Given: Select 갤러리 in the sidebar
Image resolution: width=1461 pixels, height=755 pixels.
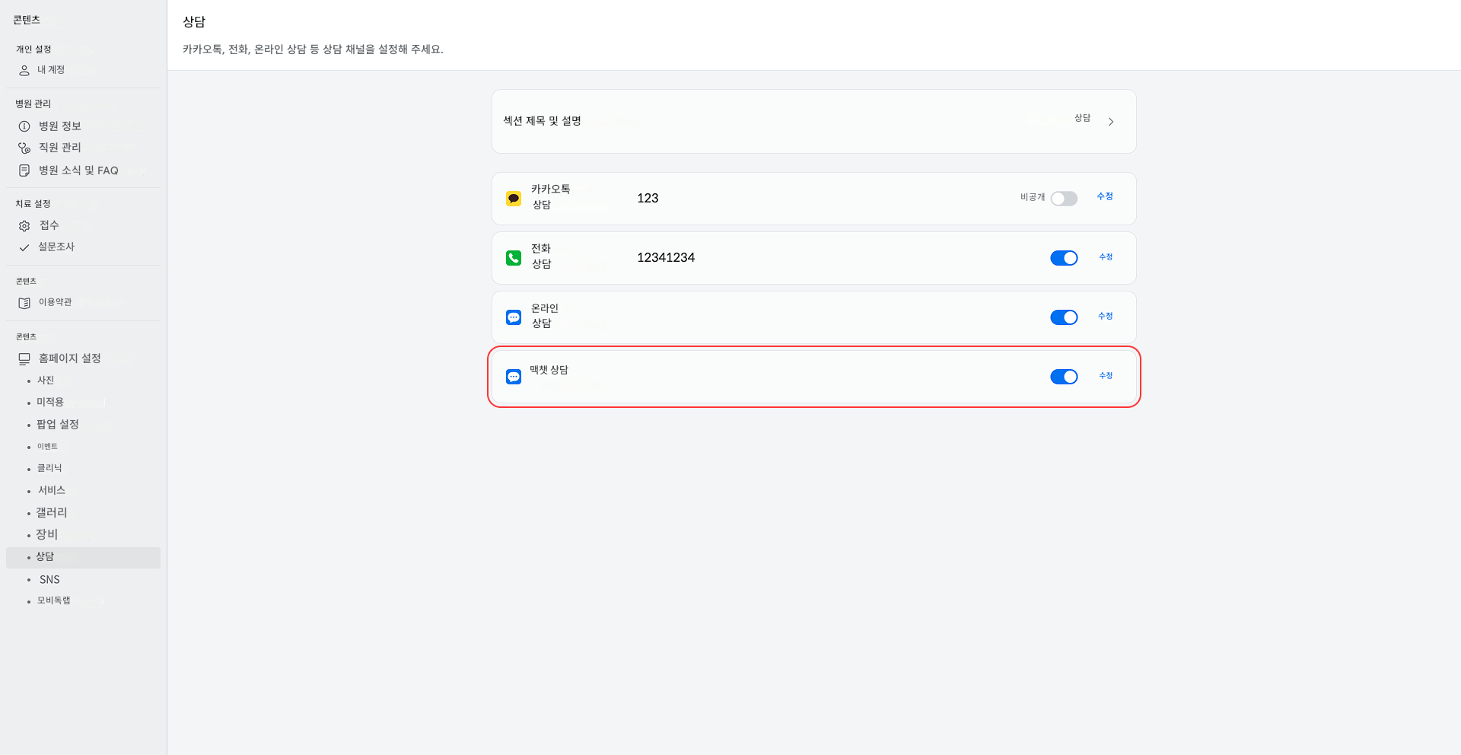Looking at the screenshot, I should (52, 513).
